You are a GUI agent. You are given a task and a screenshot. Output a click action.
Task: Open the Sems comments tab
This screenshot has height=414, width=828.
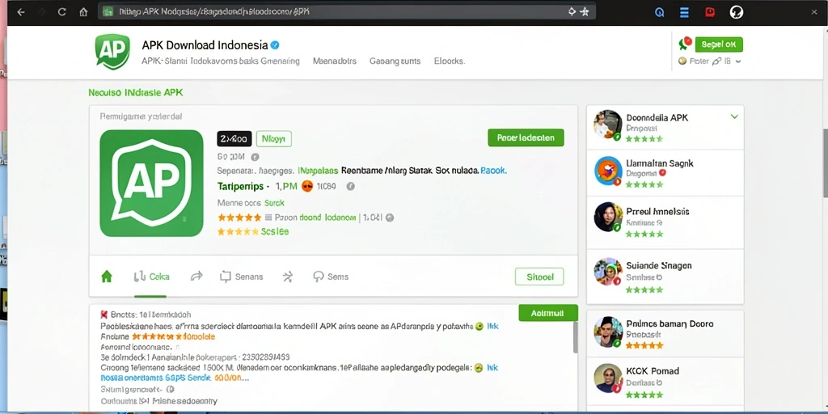pyautogui.click(x=331, y=277)
